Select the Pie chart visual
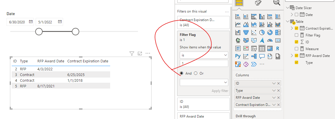335x119 pixels. 262,32
